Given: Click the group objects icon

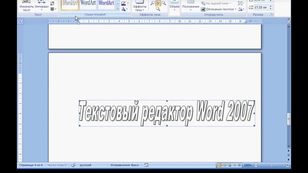Looking at the screenshot, I should [240, 3].
